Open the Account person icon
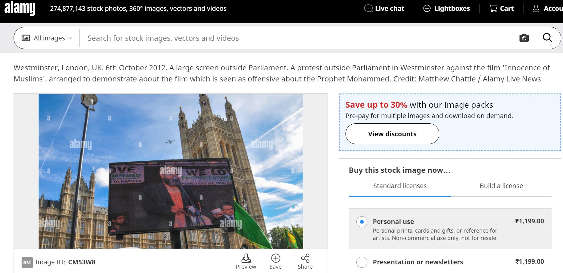563x273 pixels. (x=536, y=8)
